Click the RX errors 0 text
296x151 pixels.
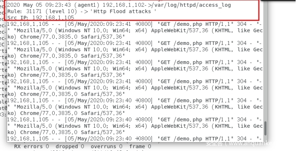(x=32, y=146)
